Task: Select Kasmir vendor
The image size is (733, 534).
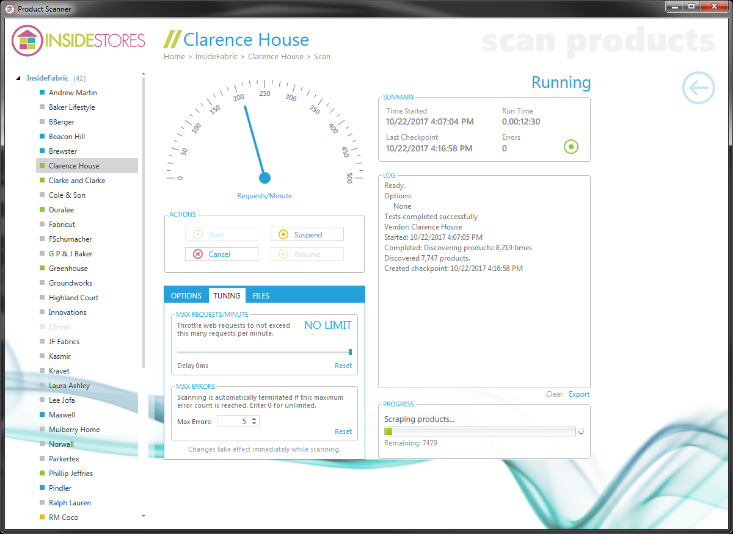Action: click(x=60, y=356)
